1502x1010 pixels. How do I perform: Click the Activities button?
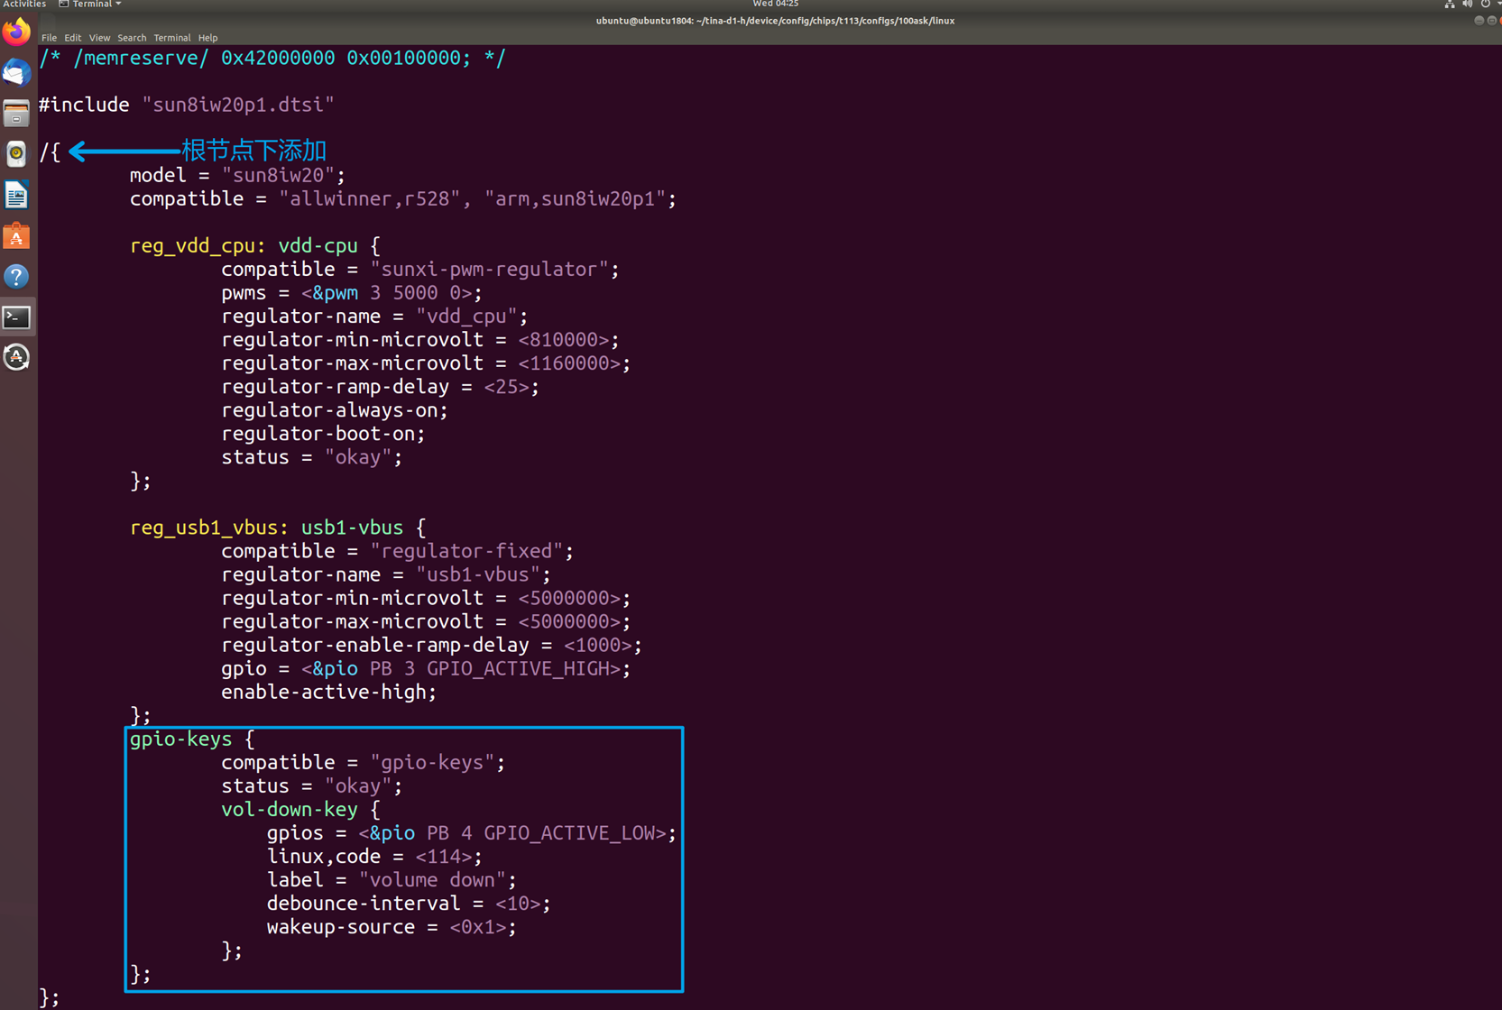[x=24, y=5]
